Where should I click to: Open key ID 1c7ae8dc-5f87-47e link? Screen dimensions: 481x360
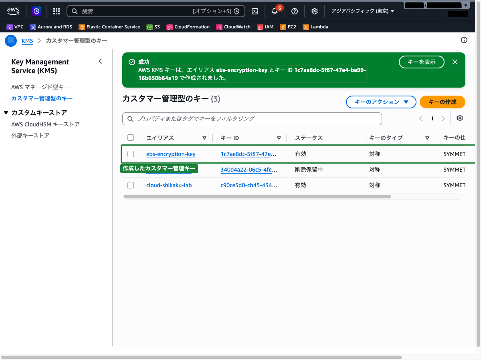pos(249,154)
